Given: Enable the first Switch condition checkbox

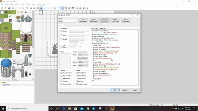Looking at the screenshot, I should point(61,31).
